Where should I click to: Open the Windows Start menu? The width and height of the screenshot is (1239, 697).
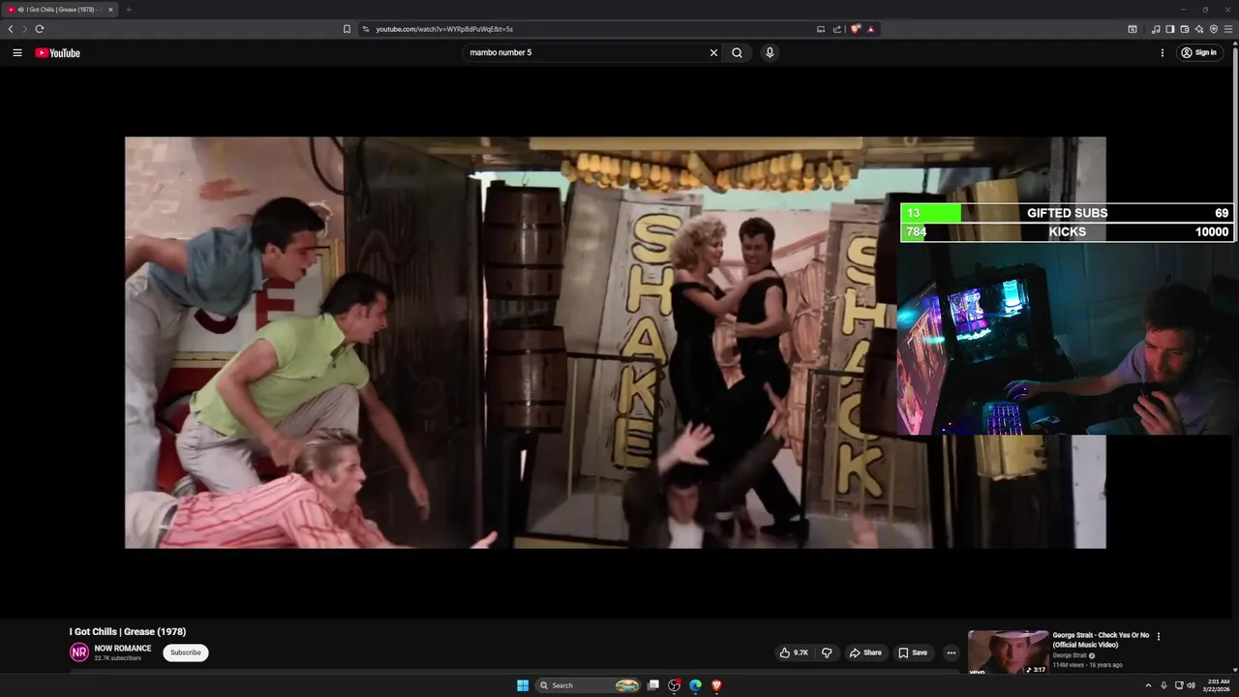(x=523, y=685)
